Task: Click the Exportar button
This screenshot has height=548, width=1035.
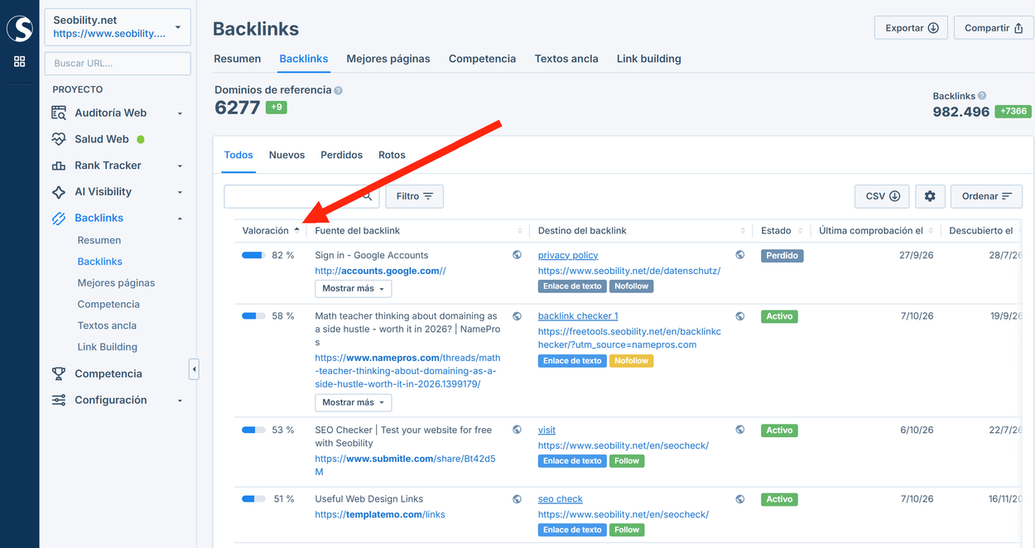Action: click(x=911, y=27)
